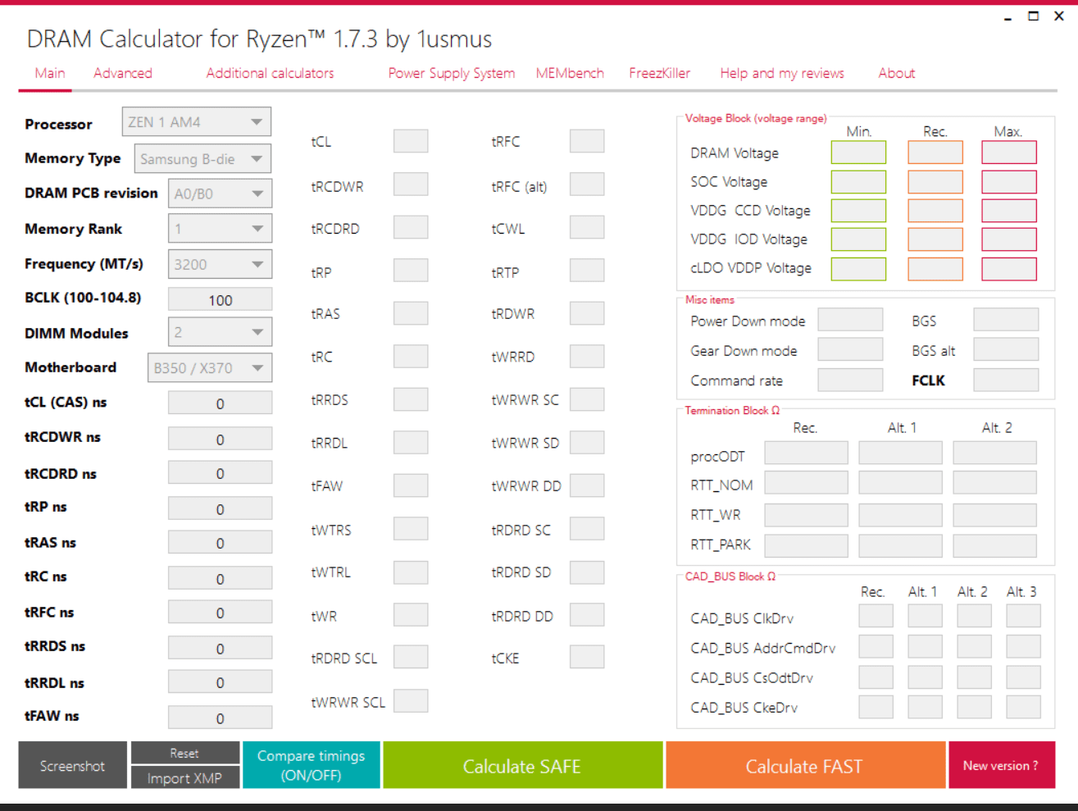The image size is (1078, 811).
Task: Click the tRAS ns input field
Action: [220, 543]
